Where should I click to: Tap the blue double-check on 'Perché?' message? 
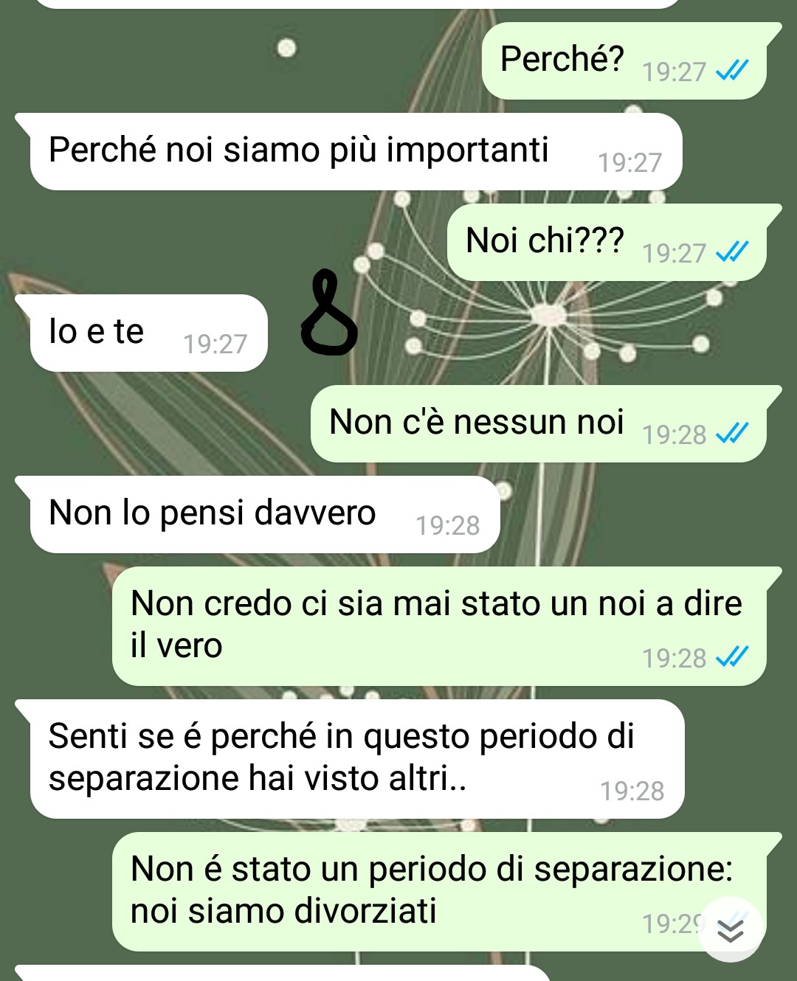(x=732, y=71)
